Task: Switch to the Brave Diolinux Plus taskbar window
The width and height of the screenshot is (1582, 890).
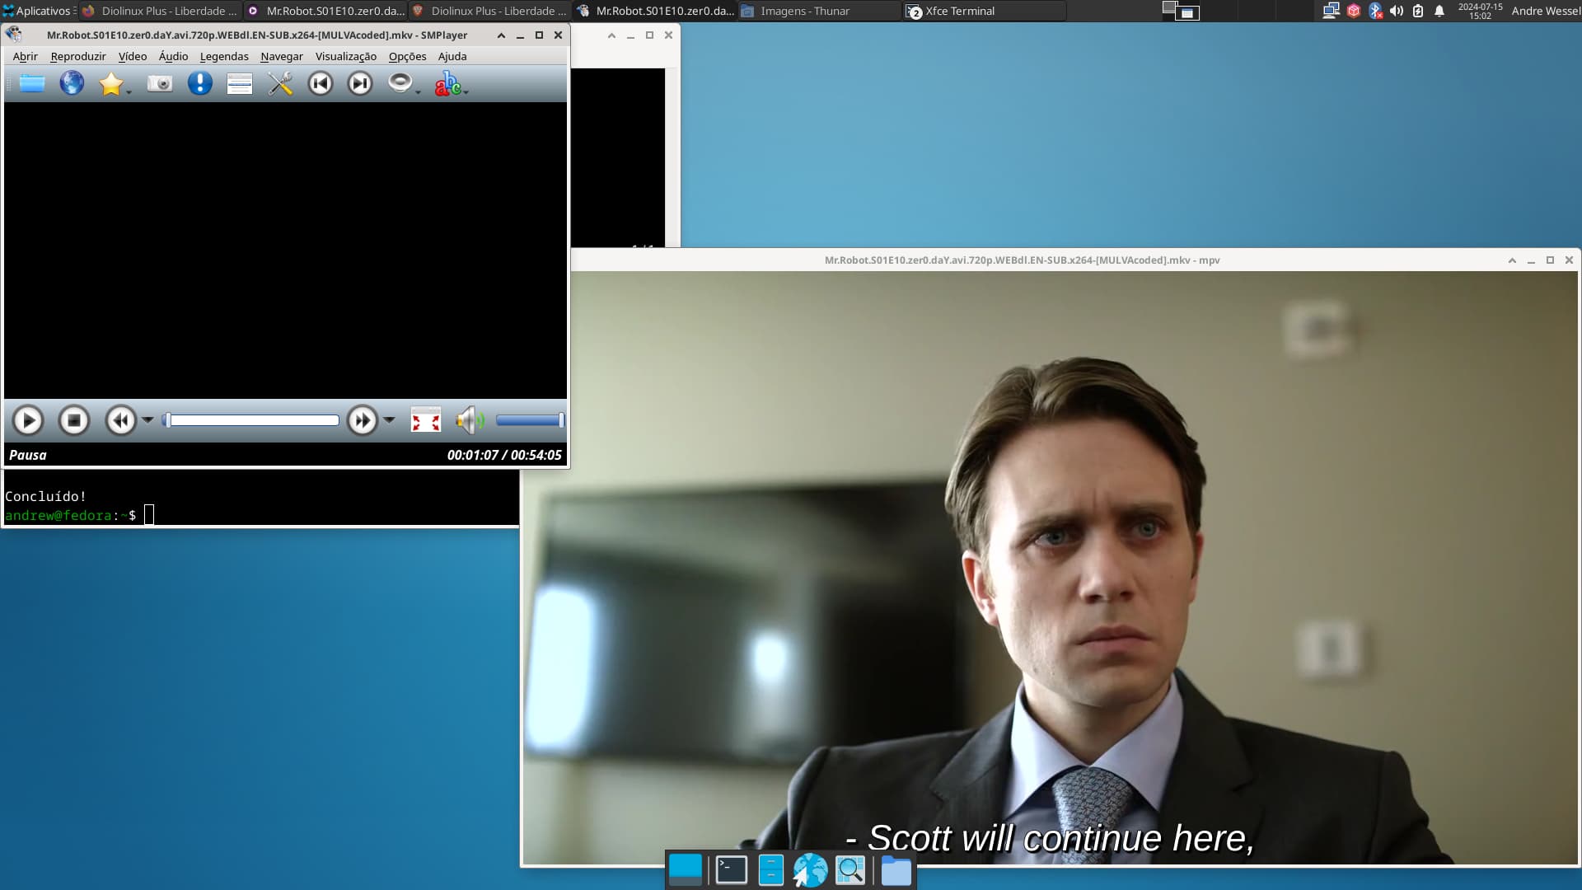Action: [x=490, y=11]
